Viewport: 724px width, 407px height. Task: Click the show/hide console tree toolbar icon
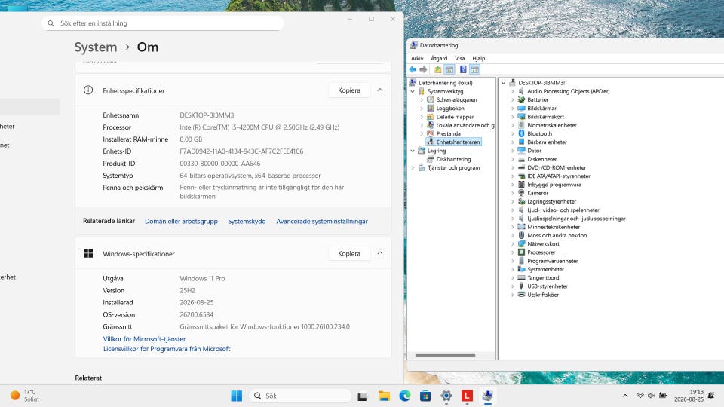point(449,69)
